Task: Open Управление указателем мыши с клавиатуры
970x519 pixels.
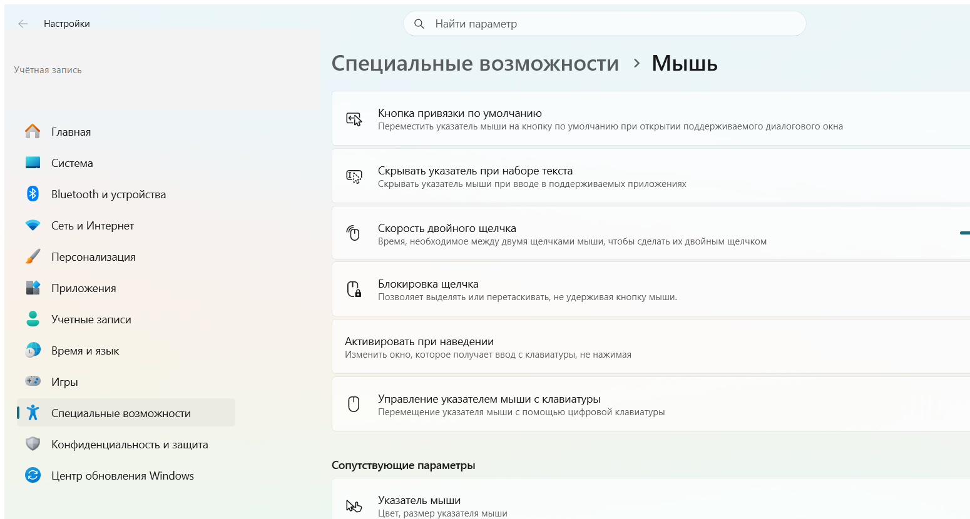Action: point(651,404)
